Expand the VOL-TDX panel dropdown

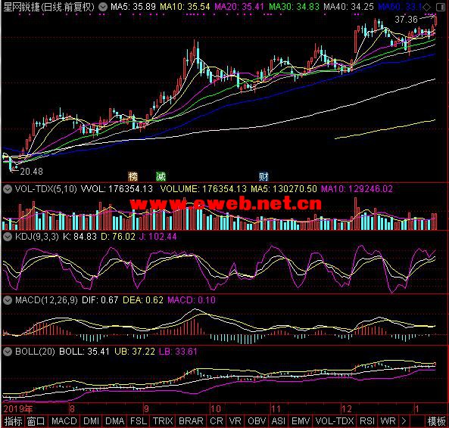pyautogui.click(x=8, y=189)
